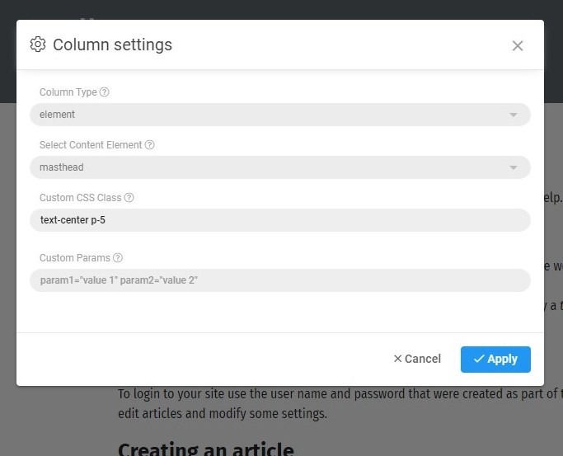The width and height of the screenshot is (563, 456).
Task: Click into the Custom Params input field
Action: click(x=280, y=280)
